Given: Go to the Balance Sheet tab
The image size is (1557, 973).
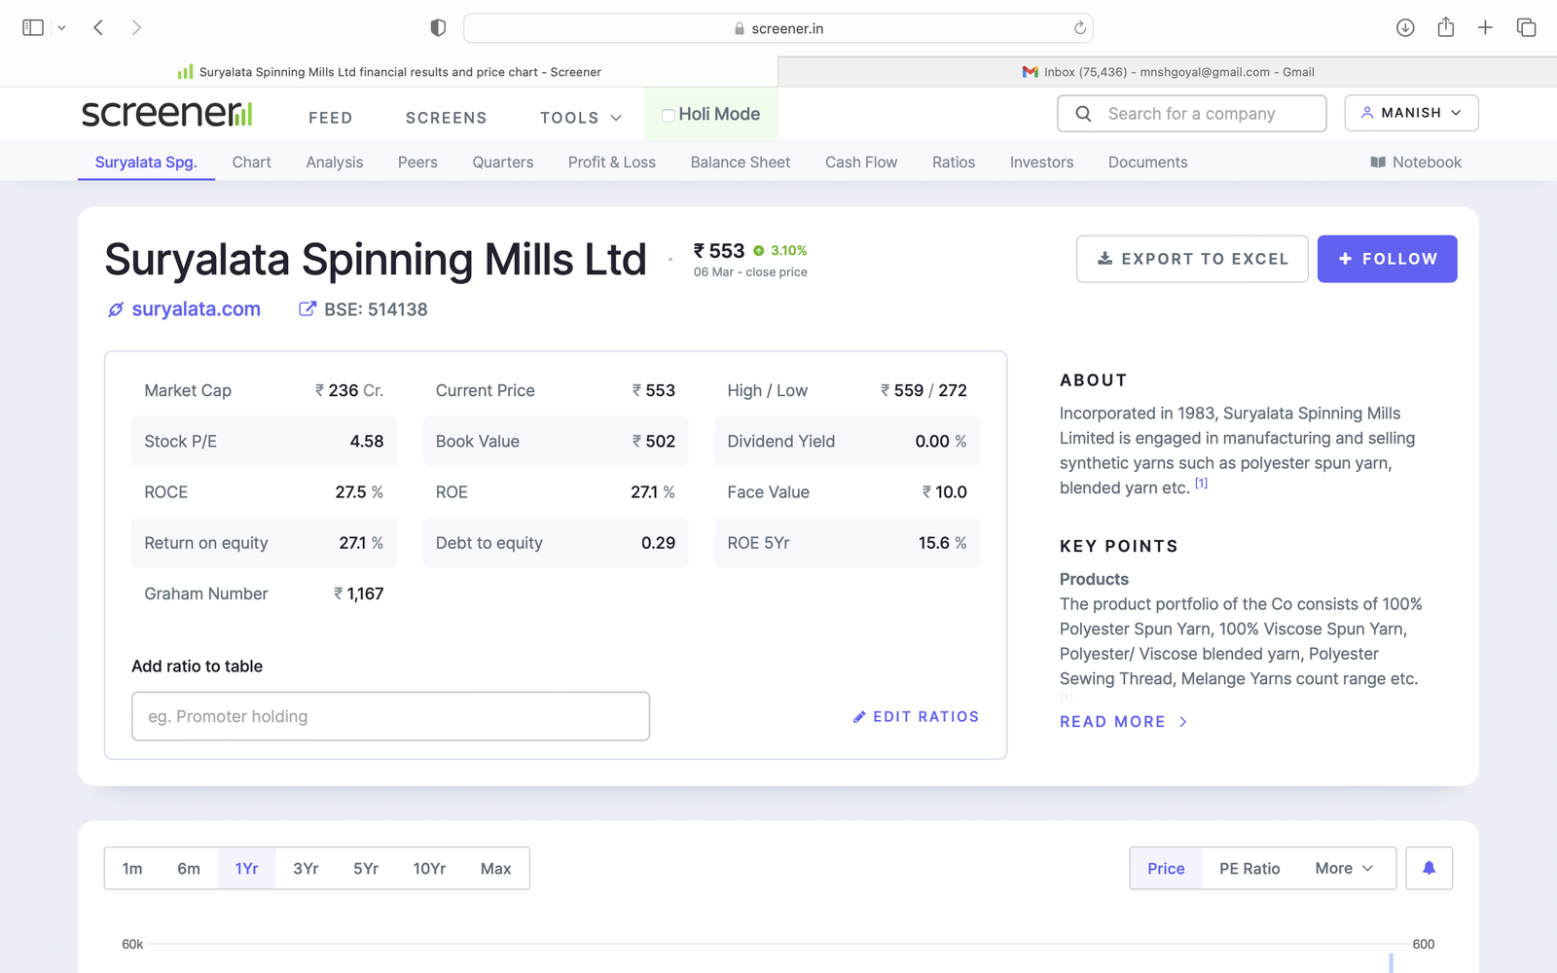Looking at the screenshot, I should pos(740,162).
